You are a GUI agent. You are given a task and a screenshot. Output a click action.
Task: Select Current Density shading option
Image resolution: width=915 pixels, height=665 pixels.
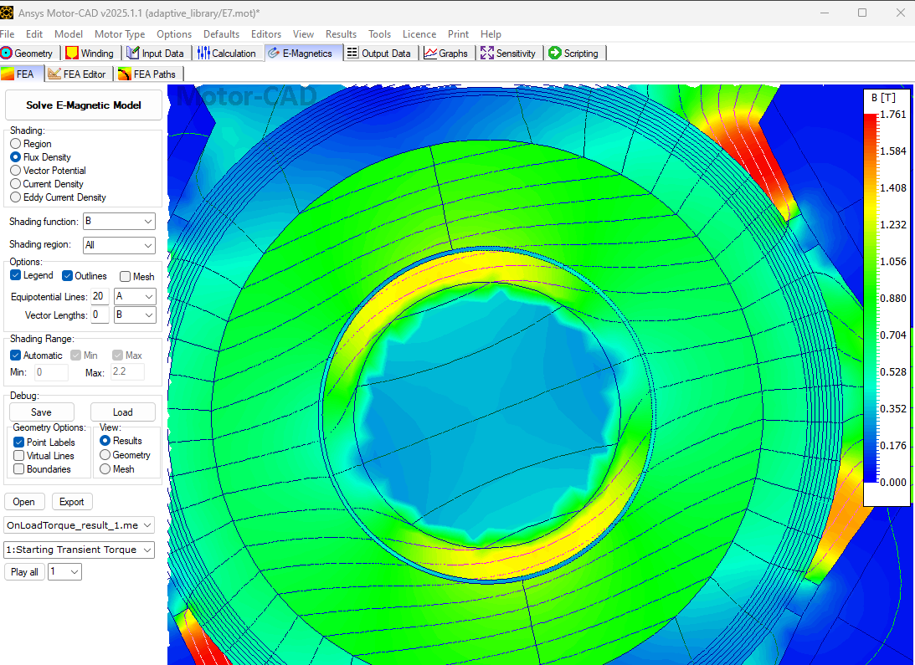coord(16,184)
